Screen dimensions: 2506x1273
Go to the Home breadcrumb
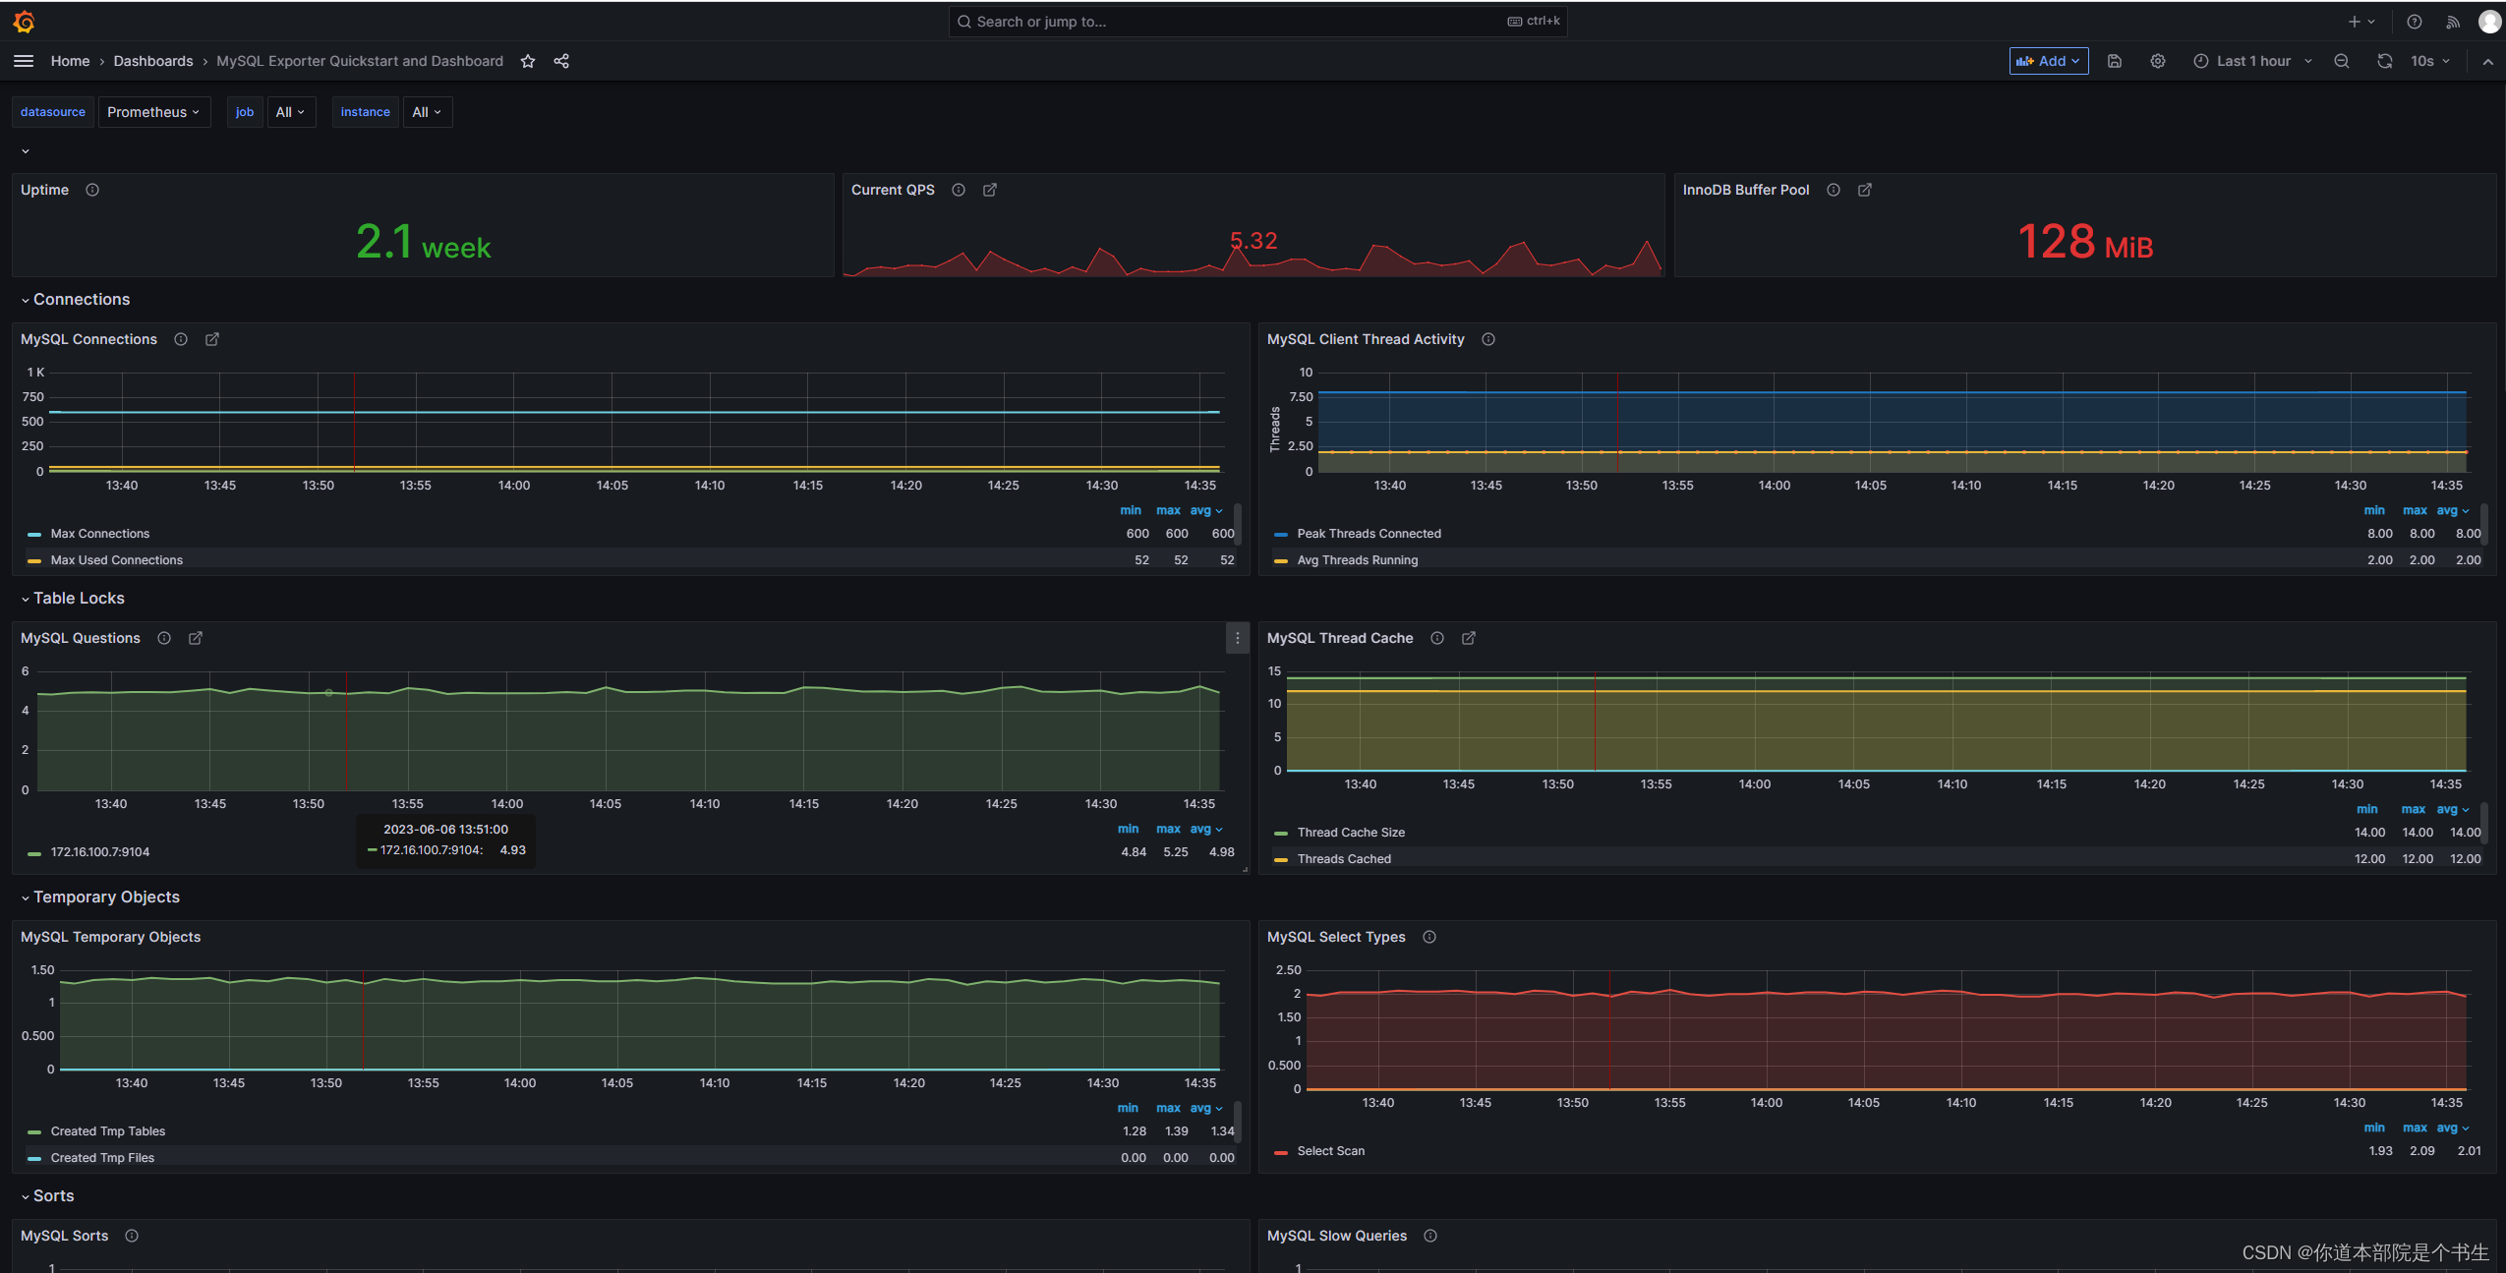[70, 61]
